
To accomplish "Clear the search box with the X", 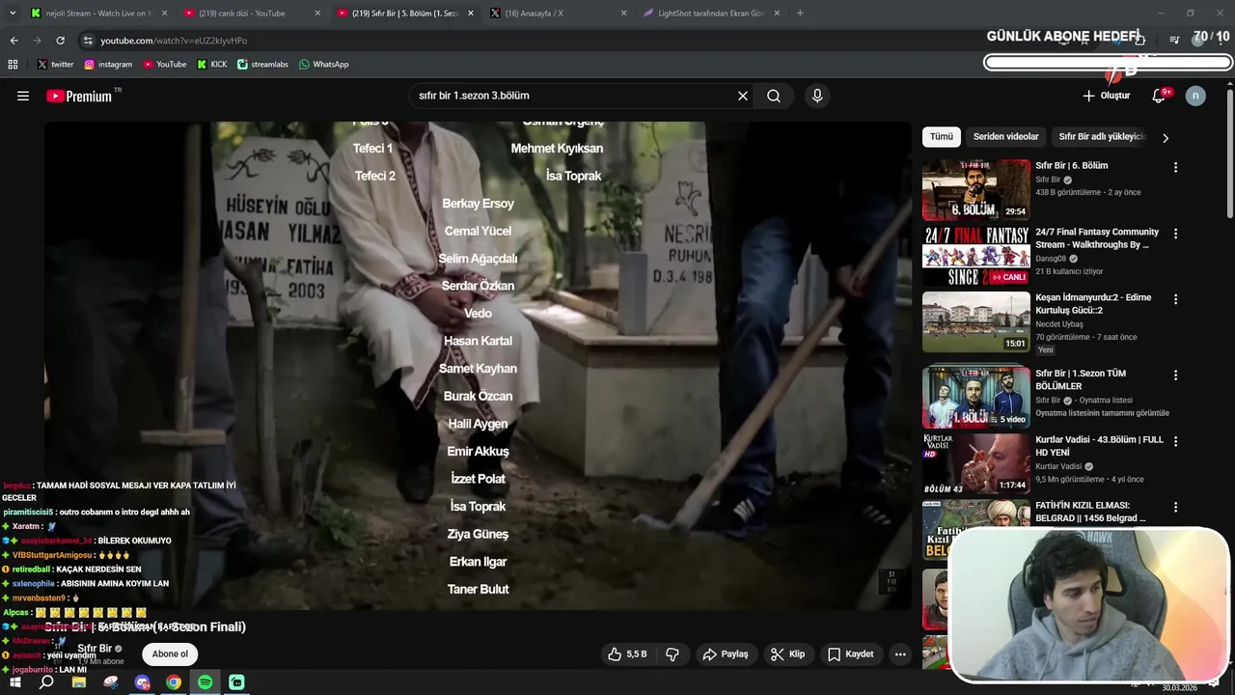I will 743,96.
